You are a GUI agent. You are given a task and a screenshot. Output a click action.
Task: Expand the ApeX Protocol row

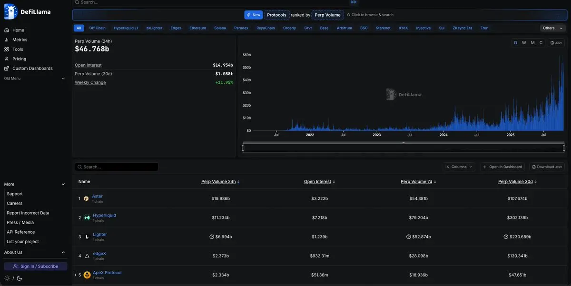75,275
